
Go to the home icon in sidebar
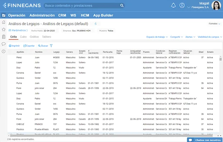[4, 22]
